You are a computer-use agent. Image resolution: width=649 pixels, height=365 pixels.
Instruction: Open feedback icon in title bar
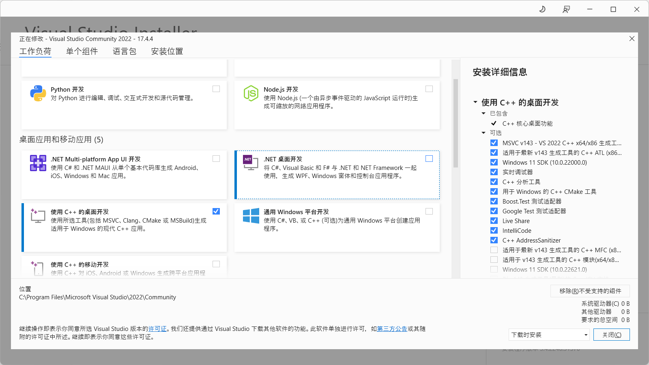click(566, 9)
